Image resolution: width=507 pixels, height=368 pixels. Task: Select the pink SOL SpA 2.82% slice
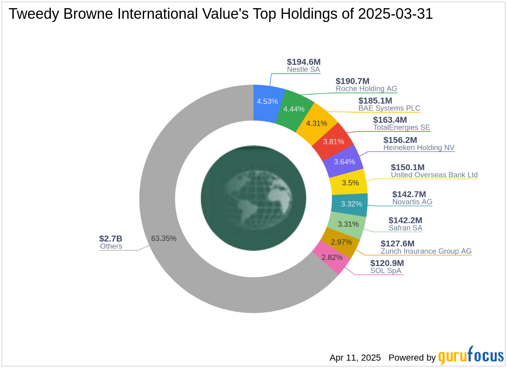coord(331,257)
